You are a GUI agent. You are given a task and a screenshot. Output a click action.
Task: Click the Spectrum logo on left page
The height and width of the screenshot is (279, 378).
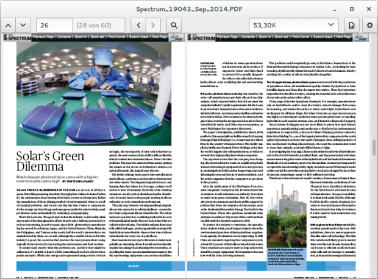click(18, 37)
